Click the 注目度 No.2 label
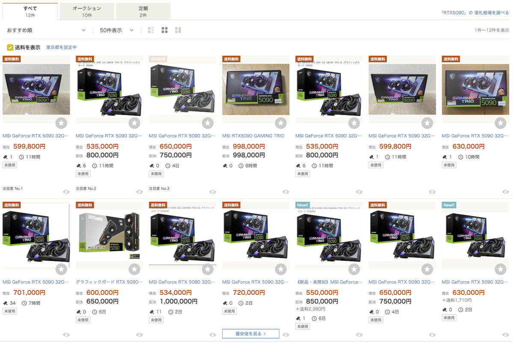Image resolution: width=514 pixels, height=343 pixels. click(86, 189)
